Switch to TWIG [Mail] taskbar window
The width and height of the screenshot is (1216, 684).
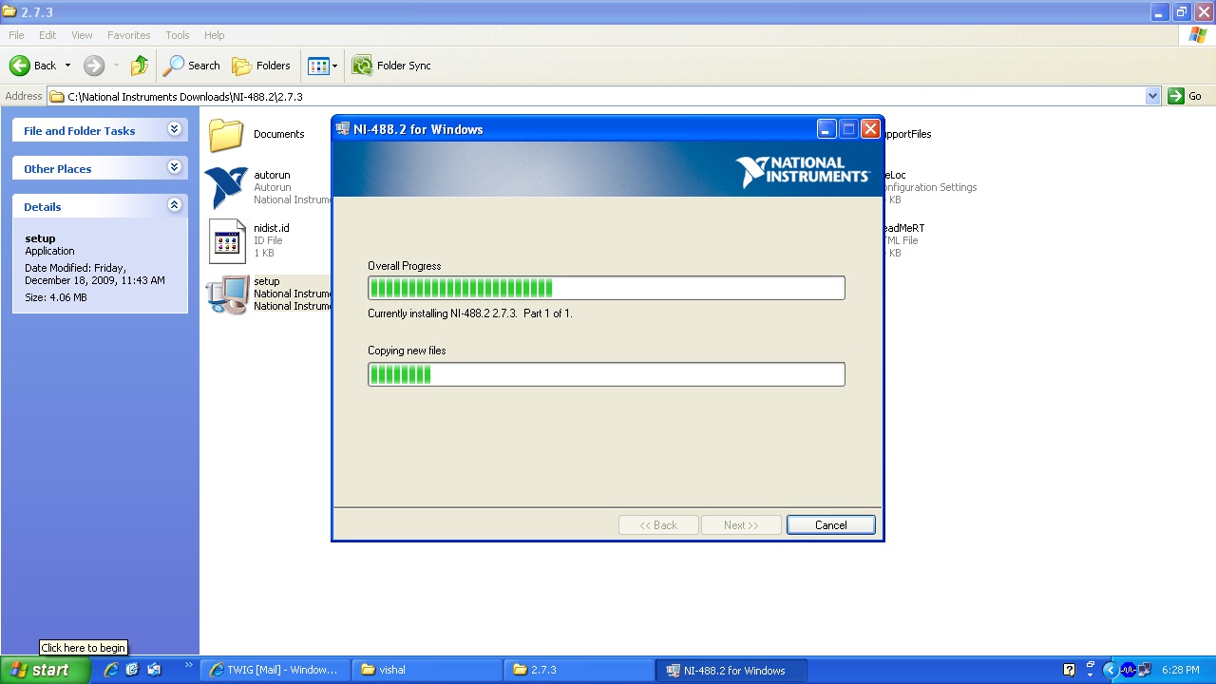pos(275,670)
